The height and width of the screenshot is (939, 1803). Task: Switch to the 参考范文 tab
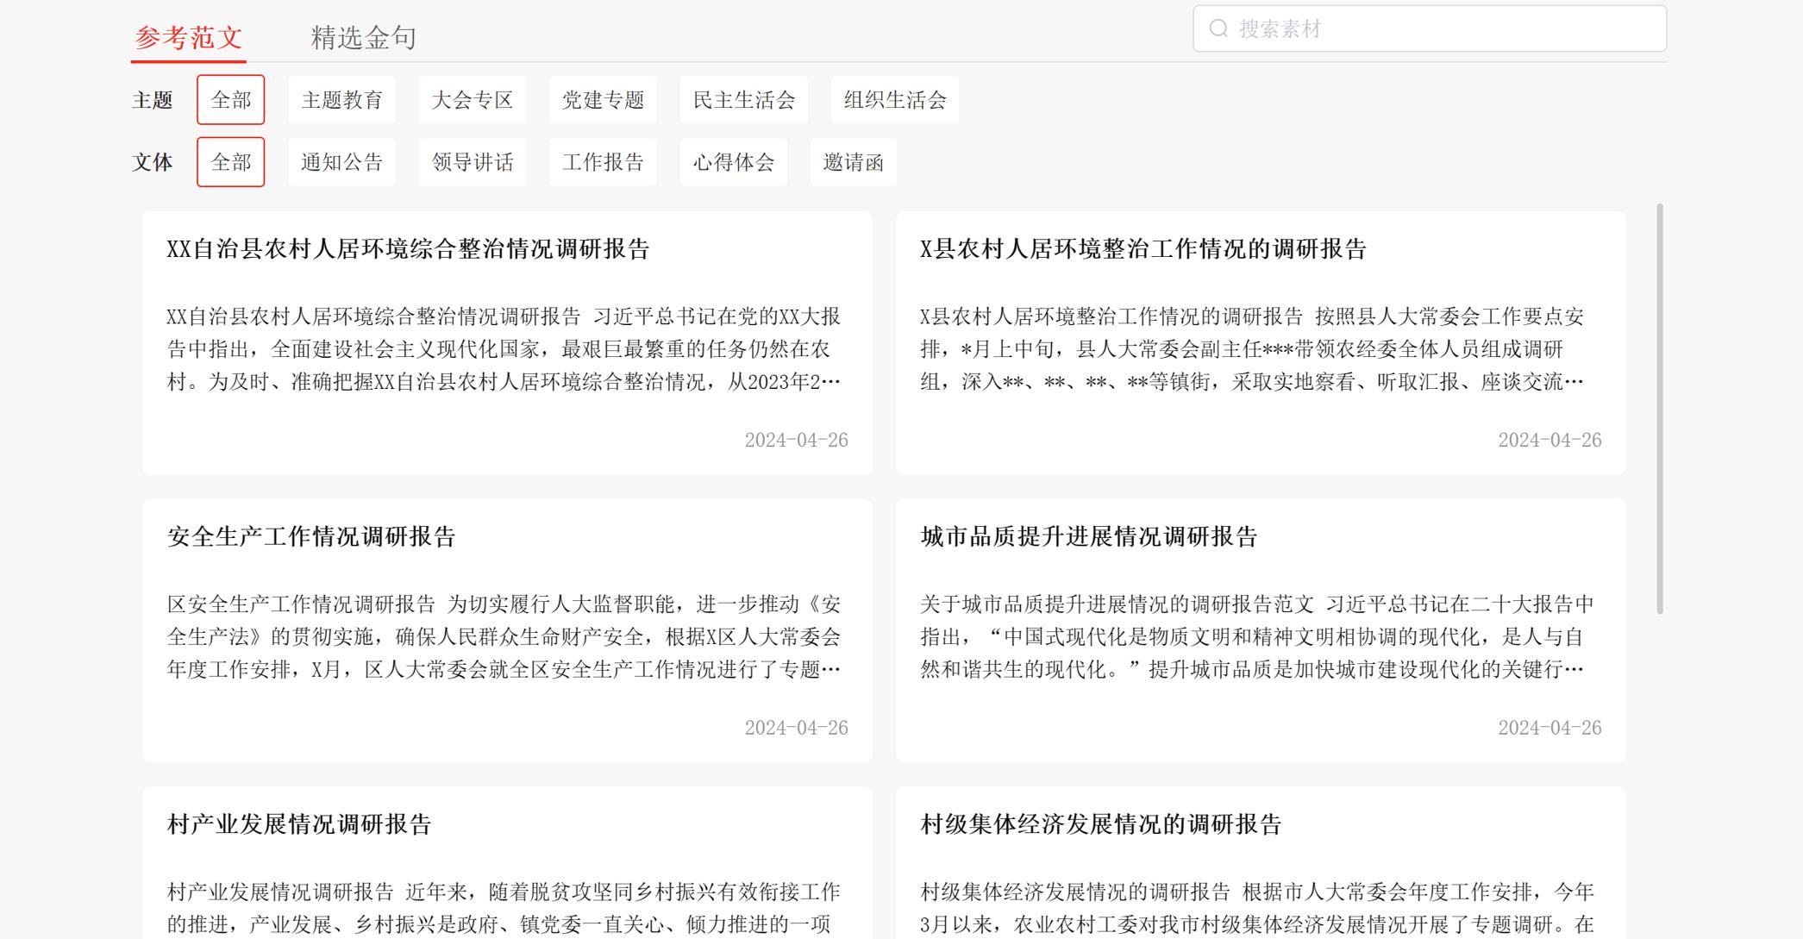click(x=189, y=37)
